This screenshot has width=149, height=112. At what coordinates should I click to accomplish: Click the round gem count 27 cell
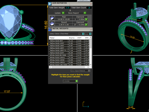(x=75, y=25)
